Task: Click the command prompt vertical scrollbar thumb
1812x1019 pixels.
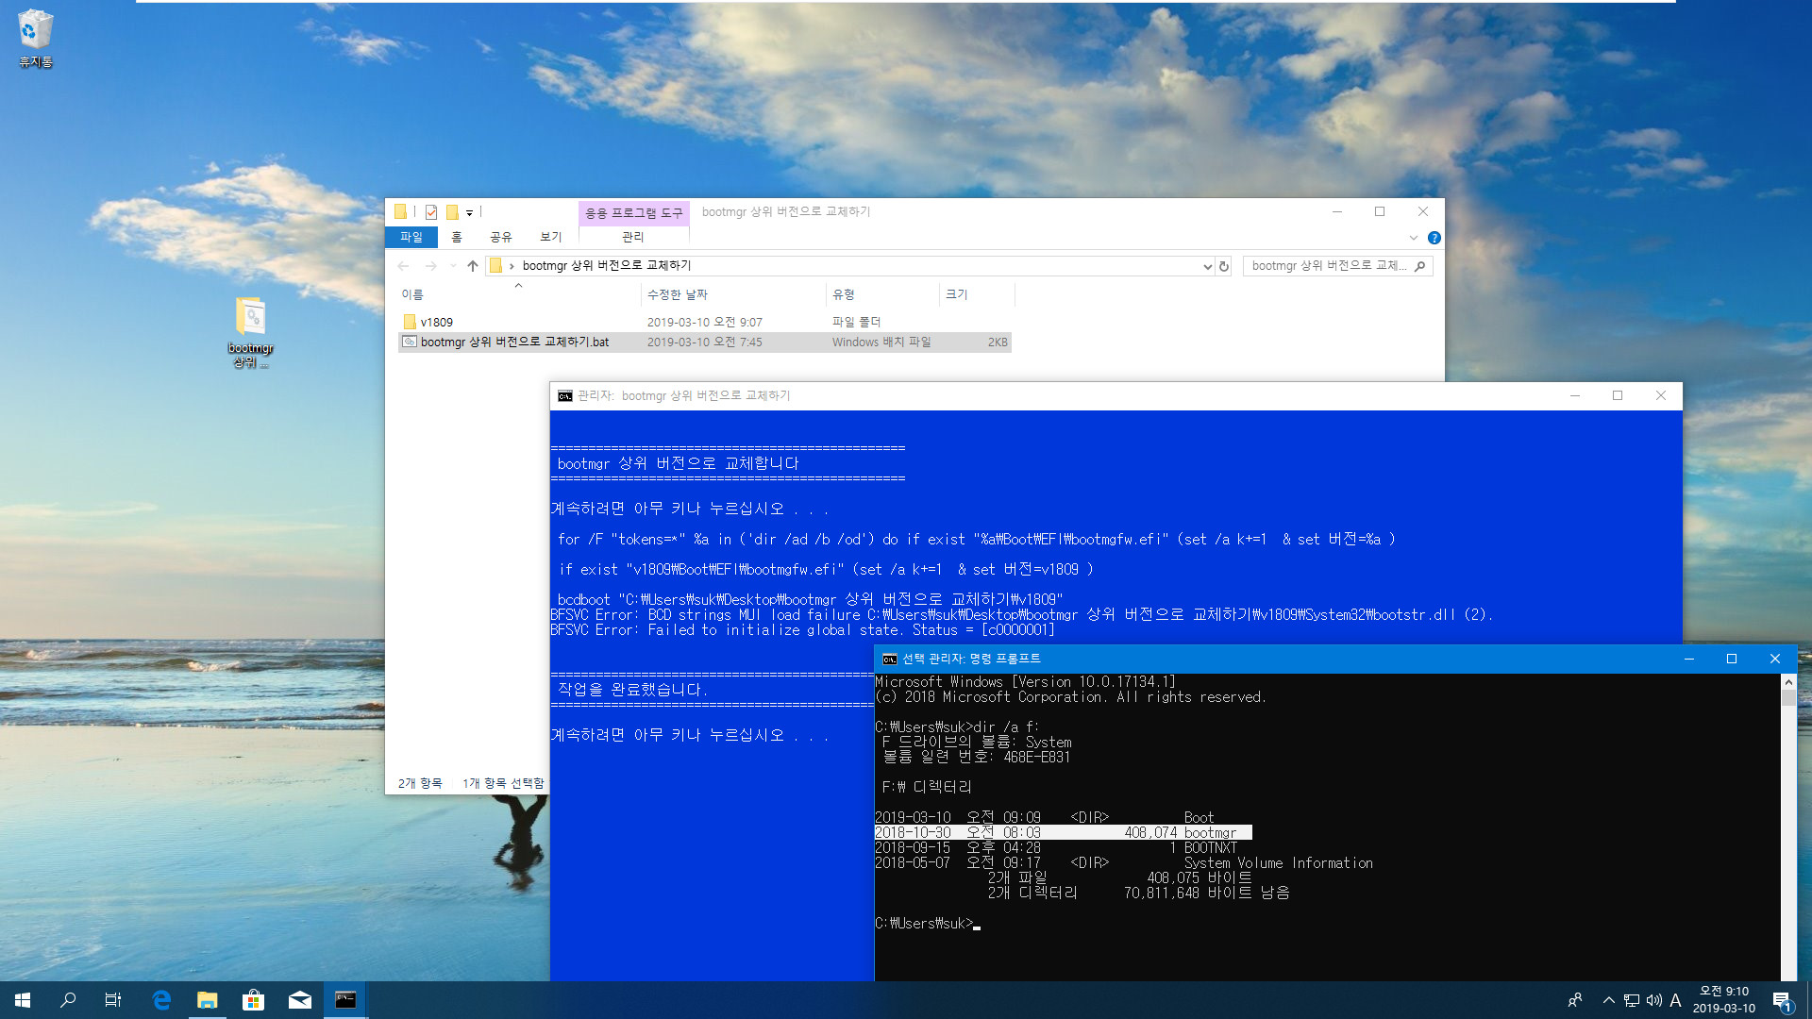Action: click(x=1788, y=699)
